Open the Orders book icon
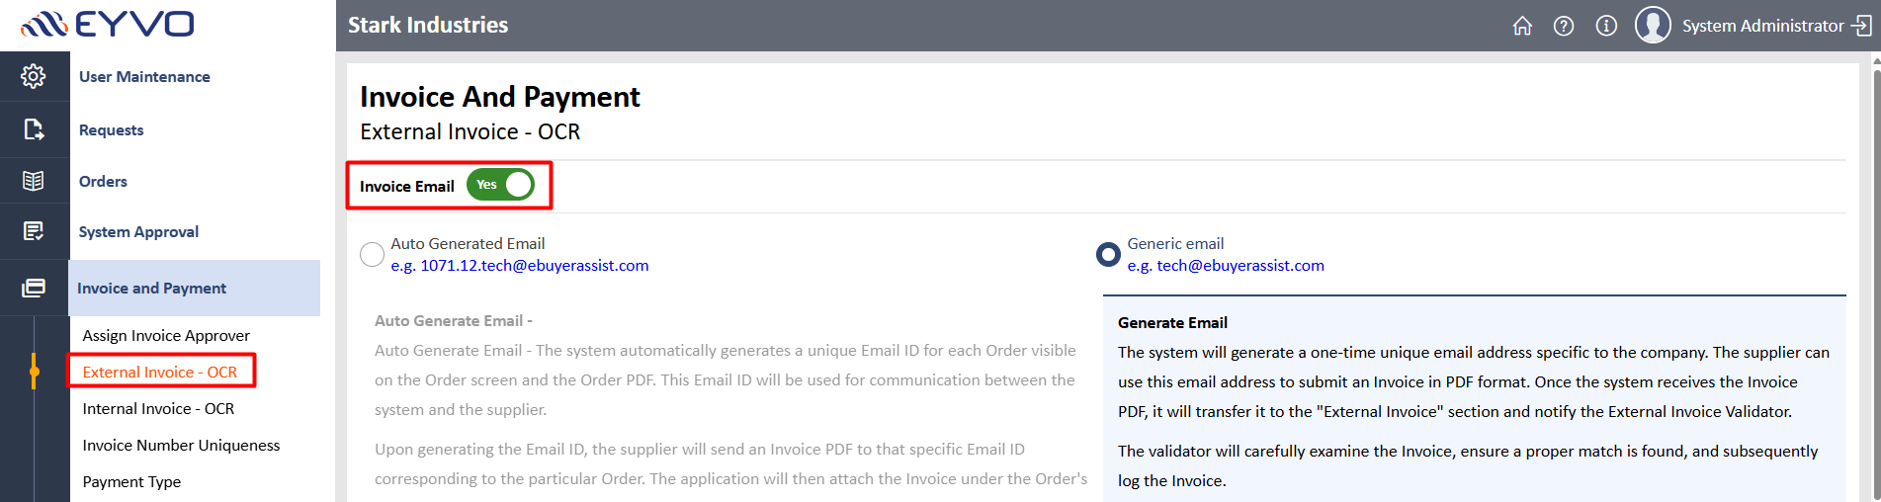 (x=34, y=181)
